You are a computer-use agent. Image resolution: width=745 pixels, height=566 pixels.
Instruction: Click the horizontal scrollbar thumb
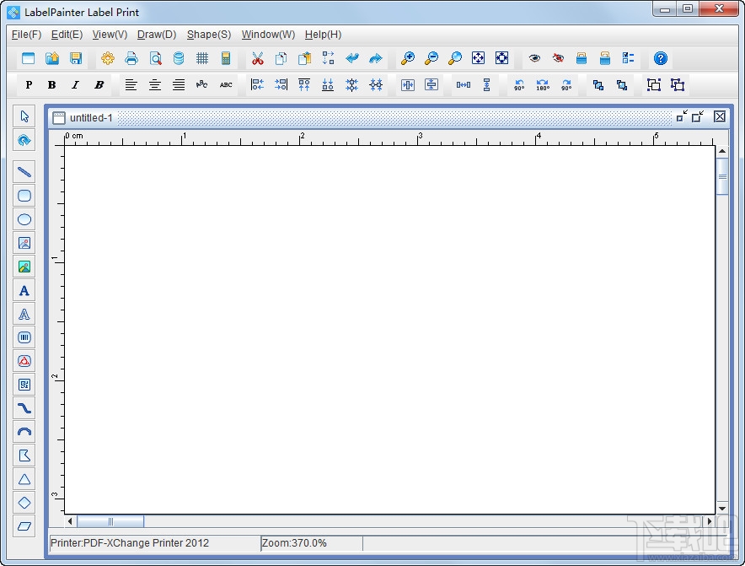coord(110,521)
